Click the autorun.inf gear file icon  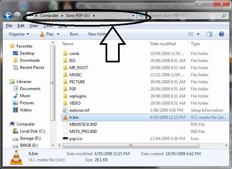pos(65,110)
